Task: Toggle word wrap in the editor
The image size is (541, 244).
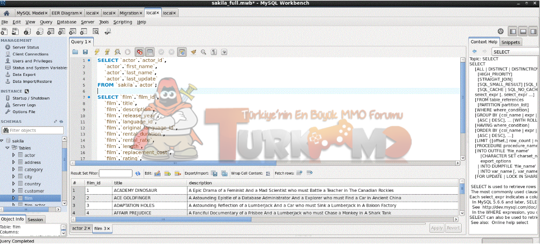Action: click(224, 52)
